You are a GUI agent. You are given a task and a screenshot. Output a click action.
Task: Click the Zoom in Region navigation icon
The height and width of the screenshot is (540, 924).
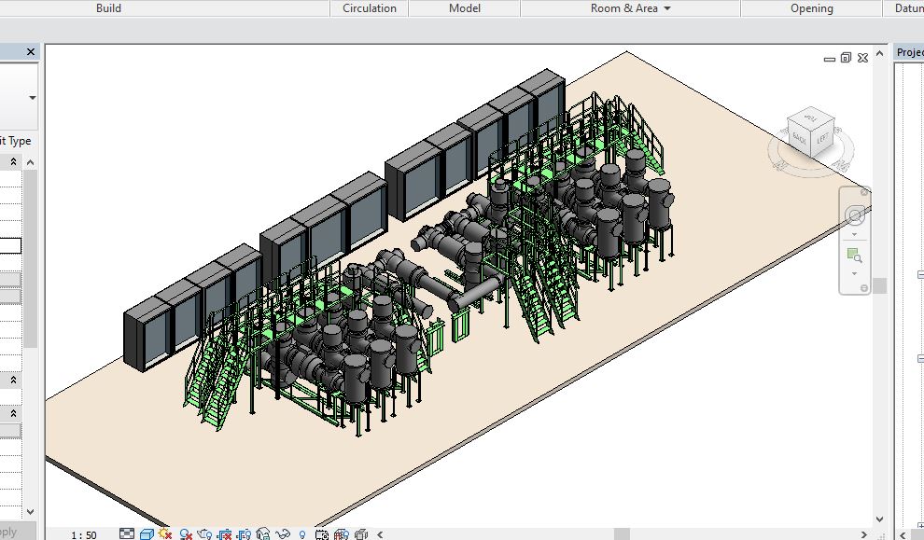click(x=854, y=255)
